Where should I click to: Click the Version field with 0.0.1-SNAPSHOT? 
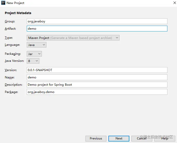pyautogui.click(x=97, y=70)
